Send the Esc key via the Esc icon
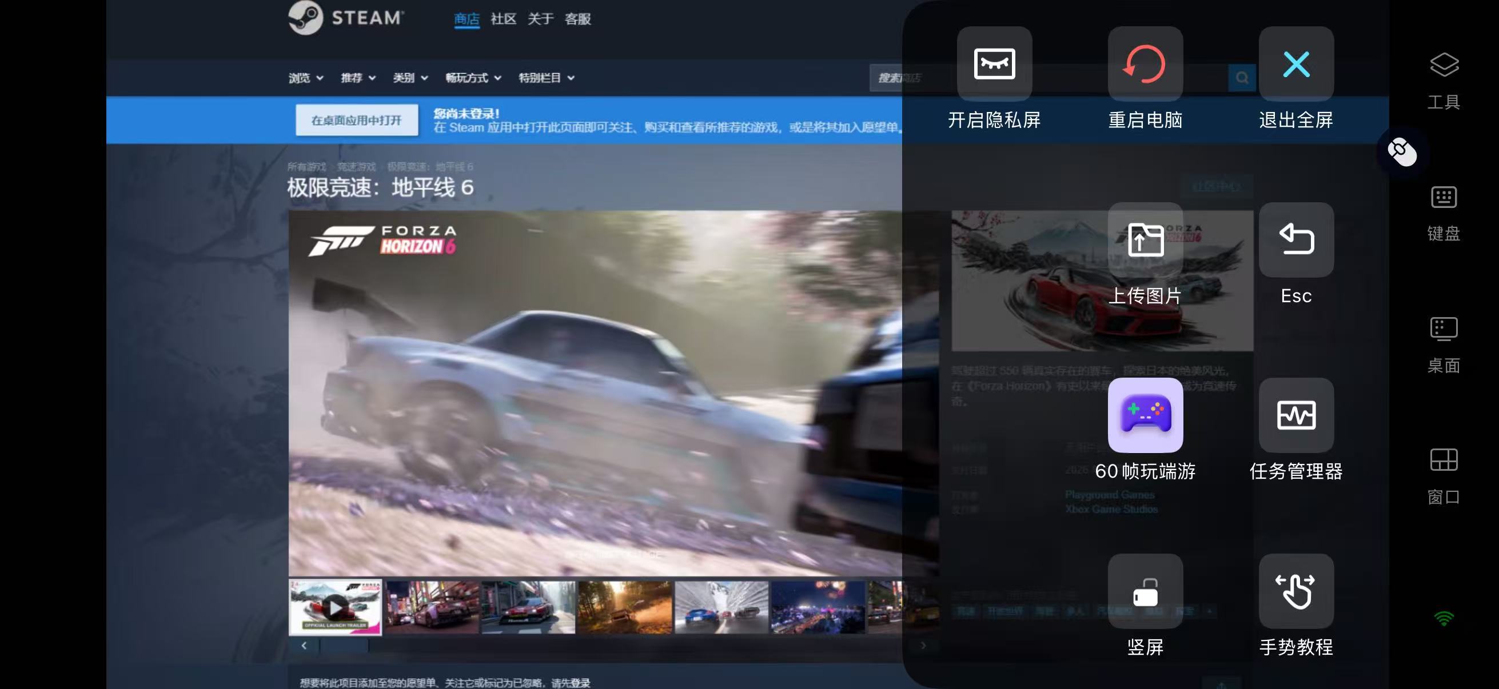The image size is (1499, 689). point(1296,239)
